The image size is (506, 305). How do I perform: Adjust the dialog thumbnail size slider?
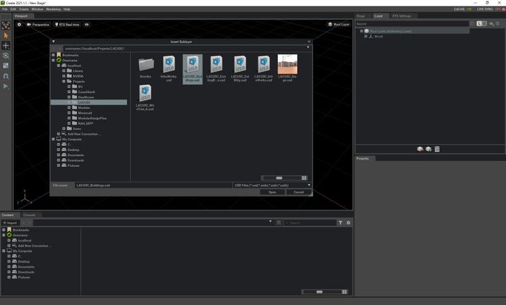click(281, 178)
